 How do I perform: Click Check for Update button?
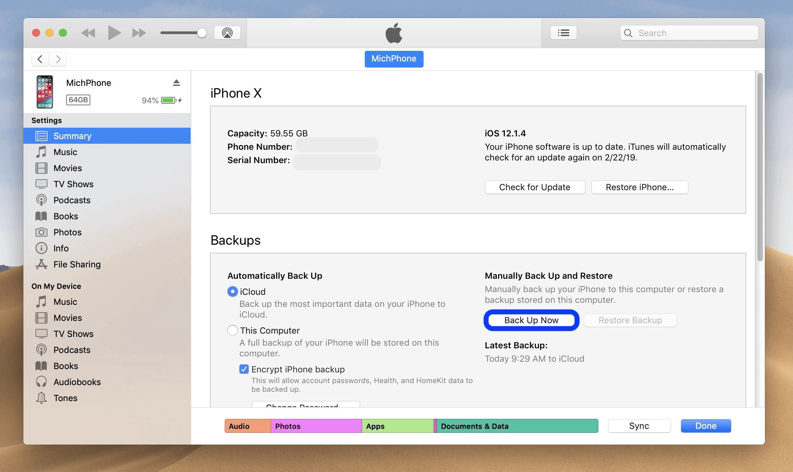point(535,187)
